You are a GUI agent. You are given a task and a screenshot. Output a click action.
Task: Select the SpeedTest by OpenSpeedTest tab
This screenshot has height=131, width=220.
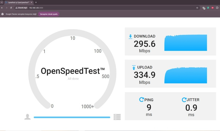[19, 2]
